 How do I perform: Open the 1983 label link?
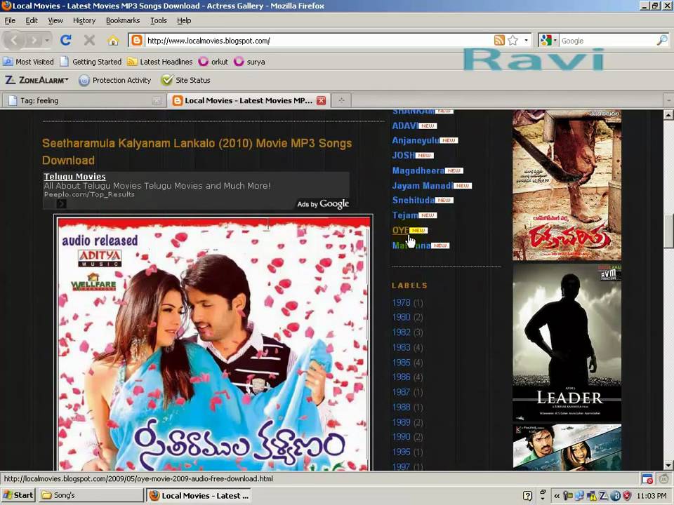click(x=401, y=347)
